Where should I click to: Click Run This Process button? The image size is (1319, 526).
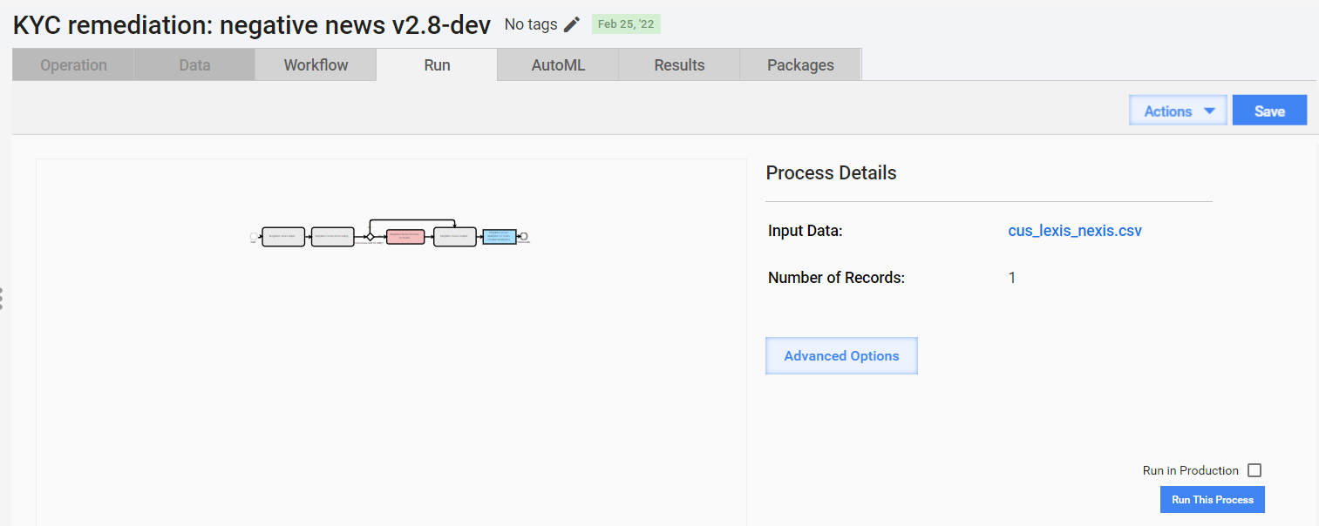pos(1213,500)
